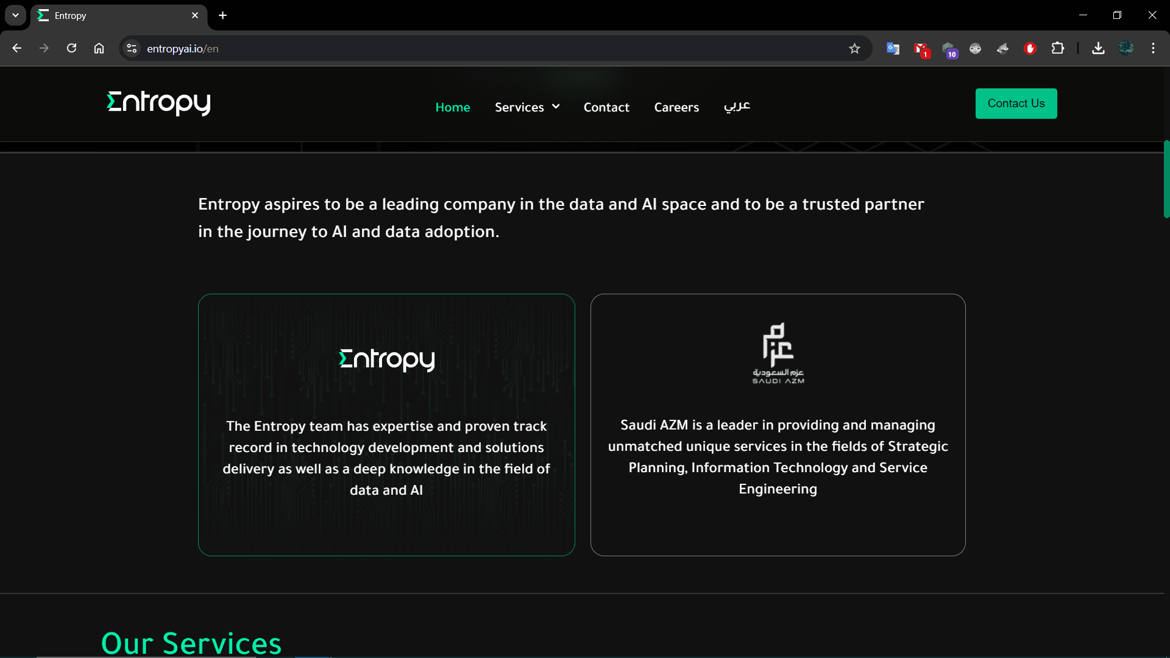Open the grey mask-face extension icon

(975, 48)
